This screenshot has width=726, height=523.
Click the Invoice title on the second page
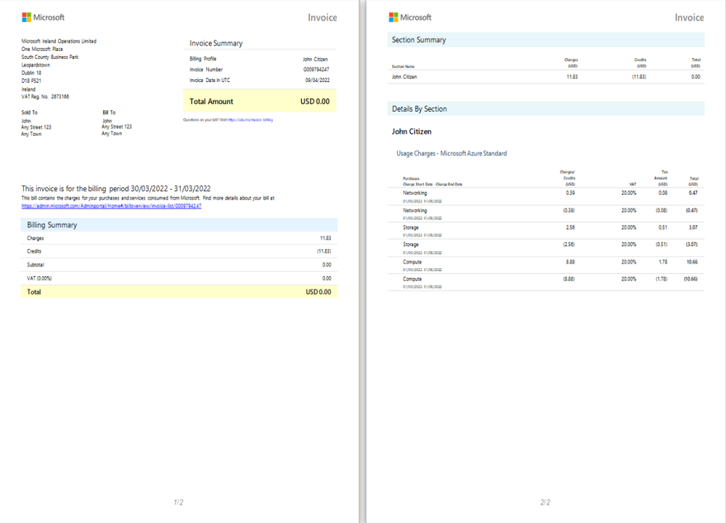point(688,17)
